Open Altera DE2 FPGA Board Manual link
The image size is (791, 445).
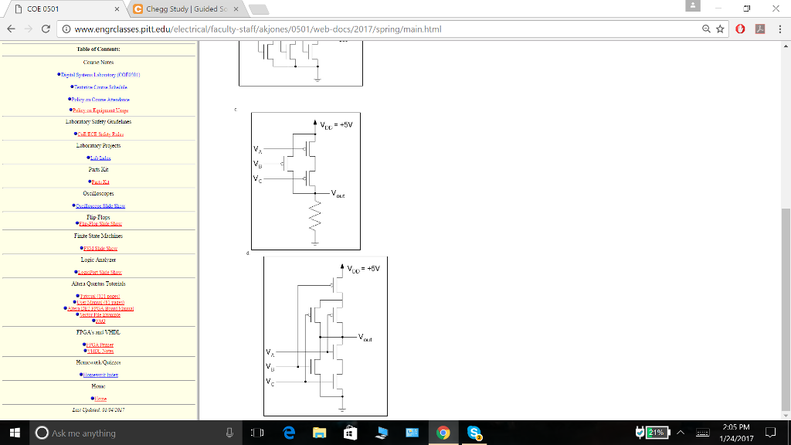tap(100, 308)
